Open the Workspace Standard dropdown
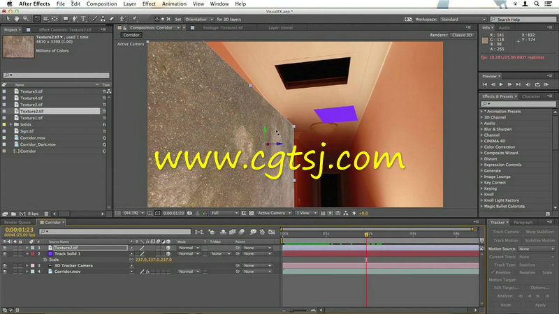This screenshot has width=559, height=314. click(x=463, y=20)
